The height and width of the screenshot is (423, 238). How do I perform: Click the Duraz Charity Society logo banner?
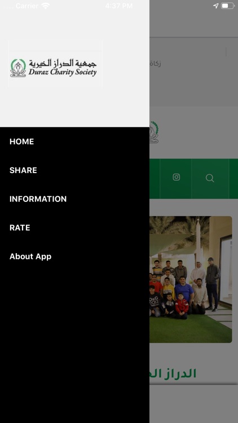[55, 64]
